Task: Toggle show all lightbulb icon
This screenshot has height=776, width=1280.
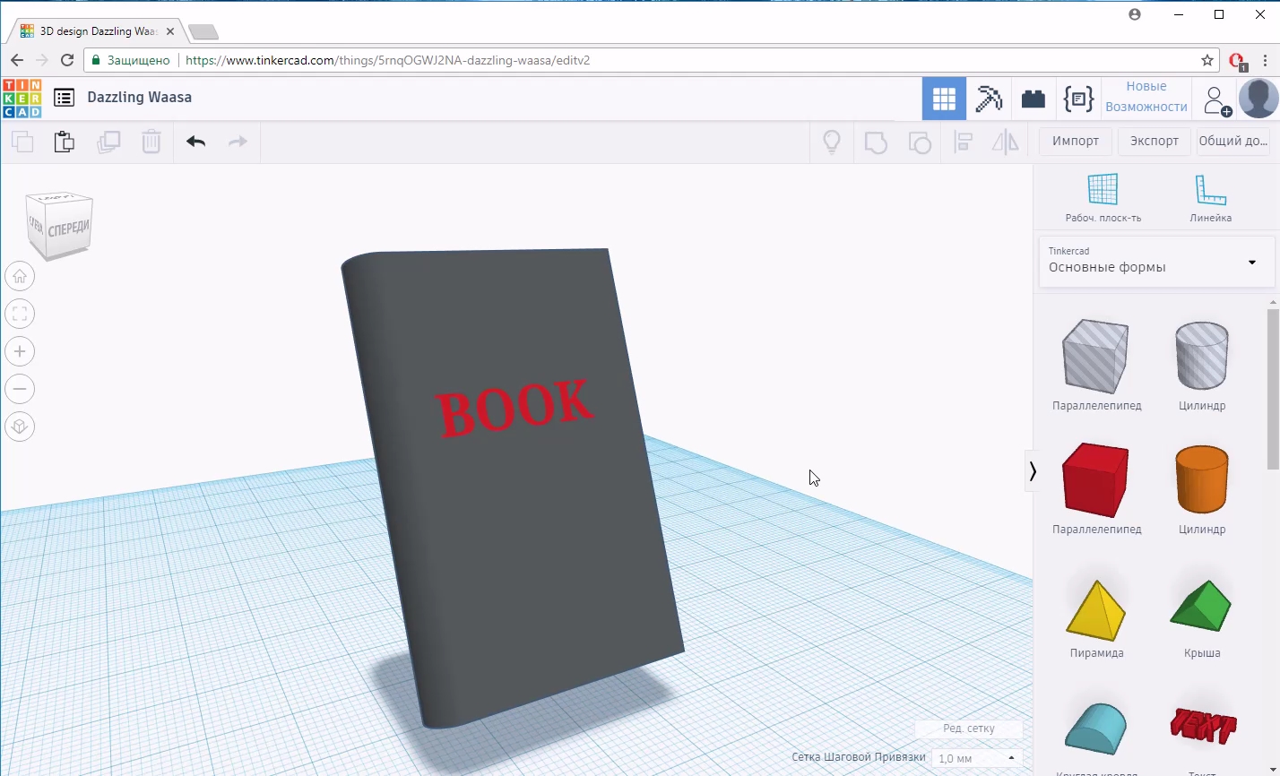Action: (x=832, y=142)
